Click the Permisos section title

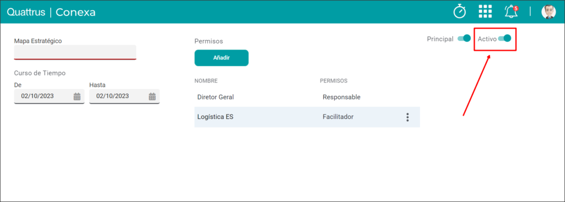pyautogui.click(x=209, y=41)
